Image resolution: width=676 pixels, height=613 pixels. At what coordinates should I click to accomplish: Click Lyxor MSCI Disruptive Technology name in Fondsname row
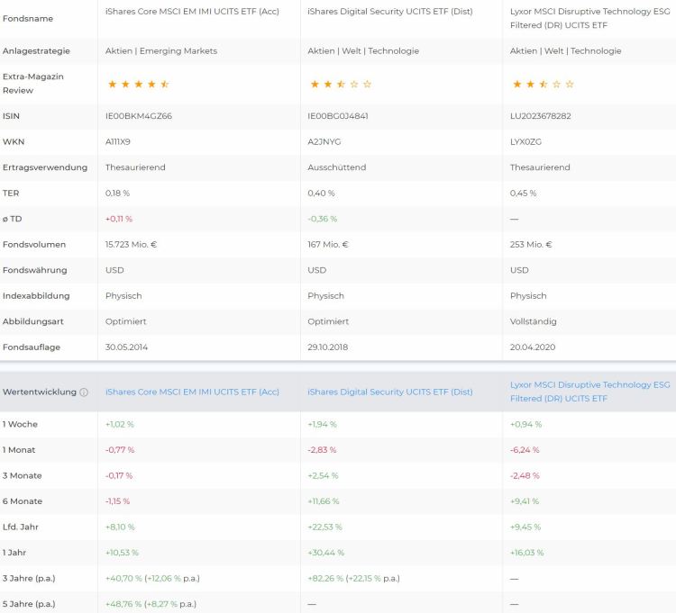click(589, 18)
